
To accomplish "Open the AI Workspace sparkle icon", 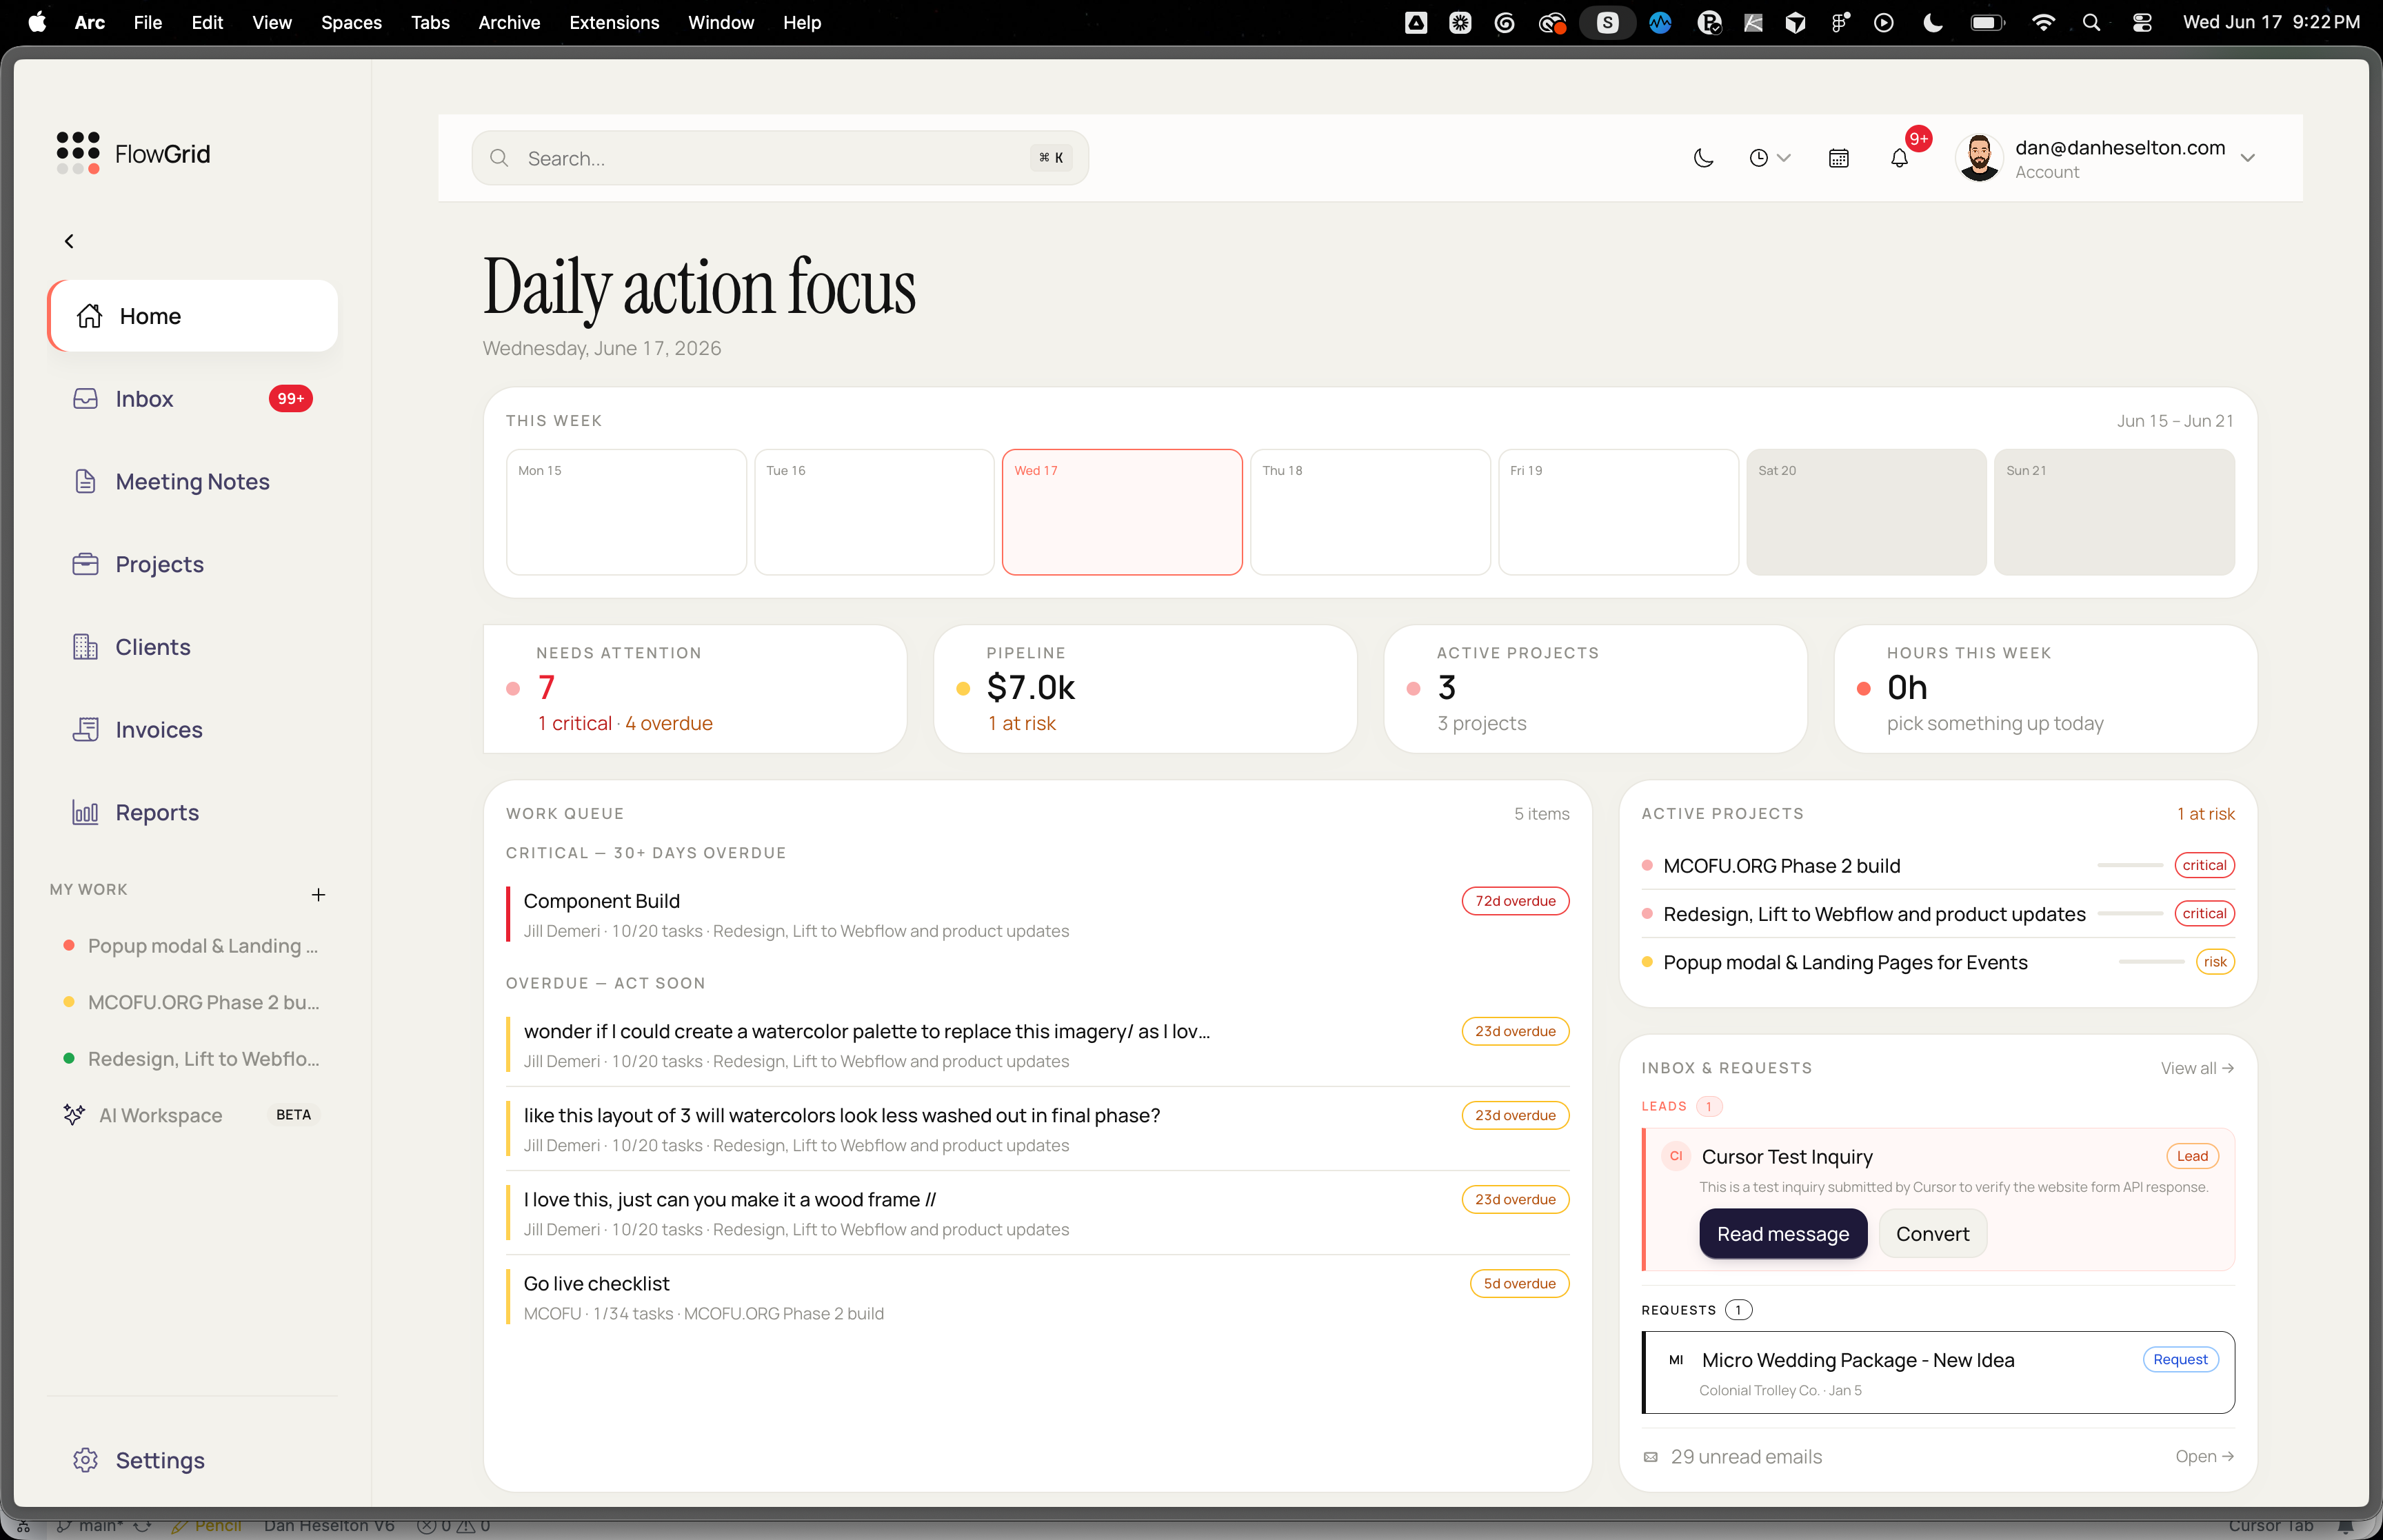I will 74,1115.
